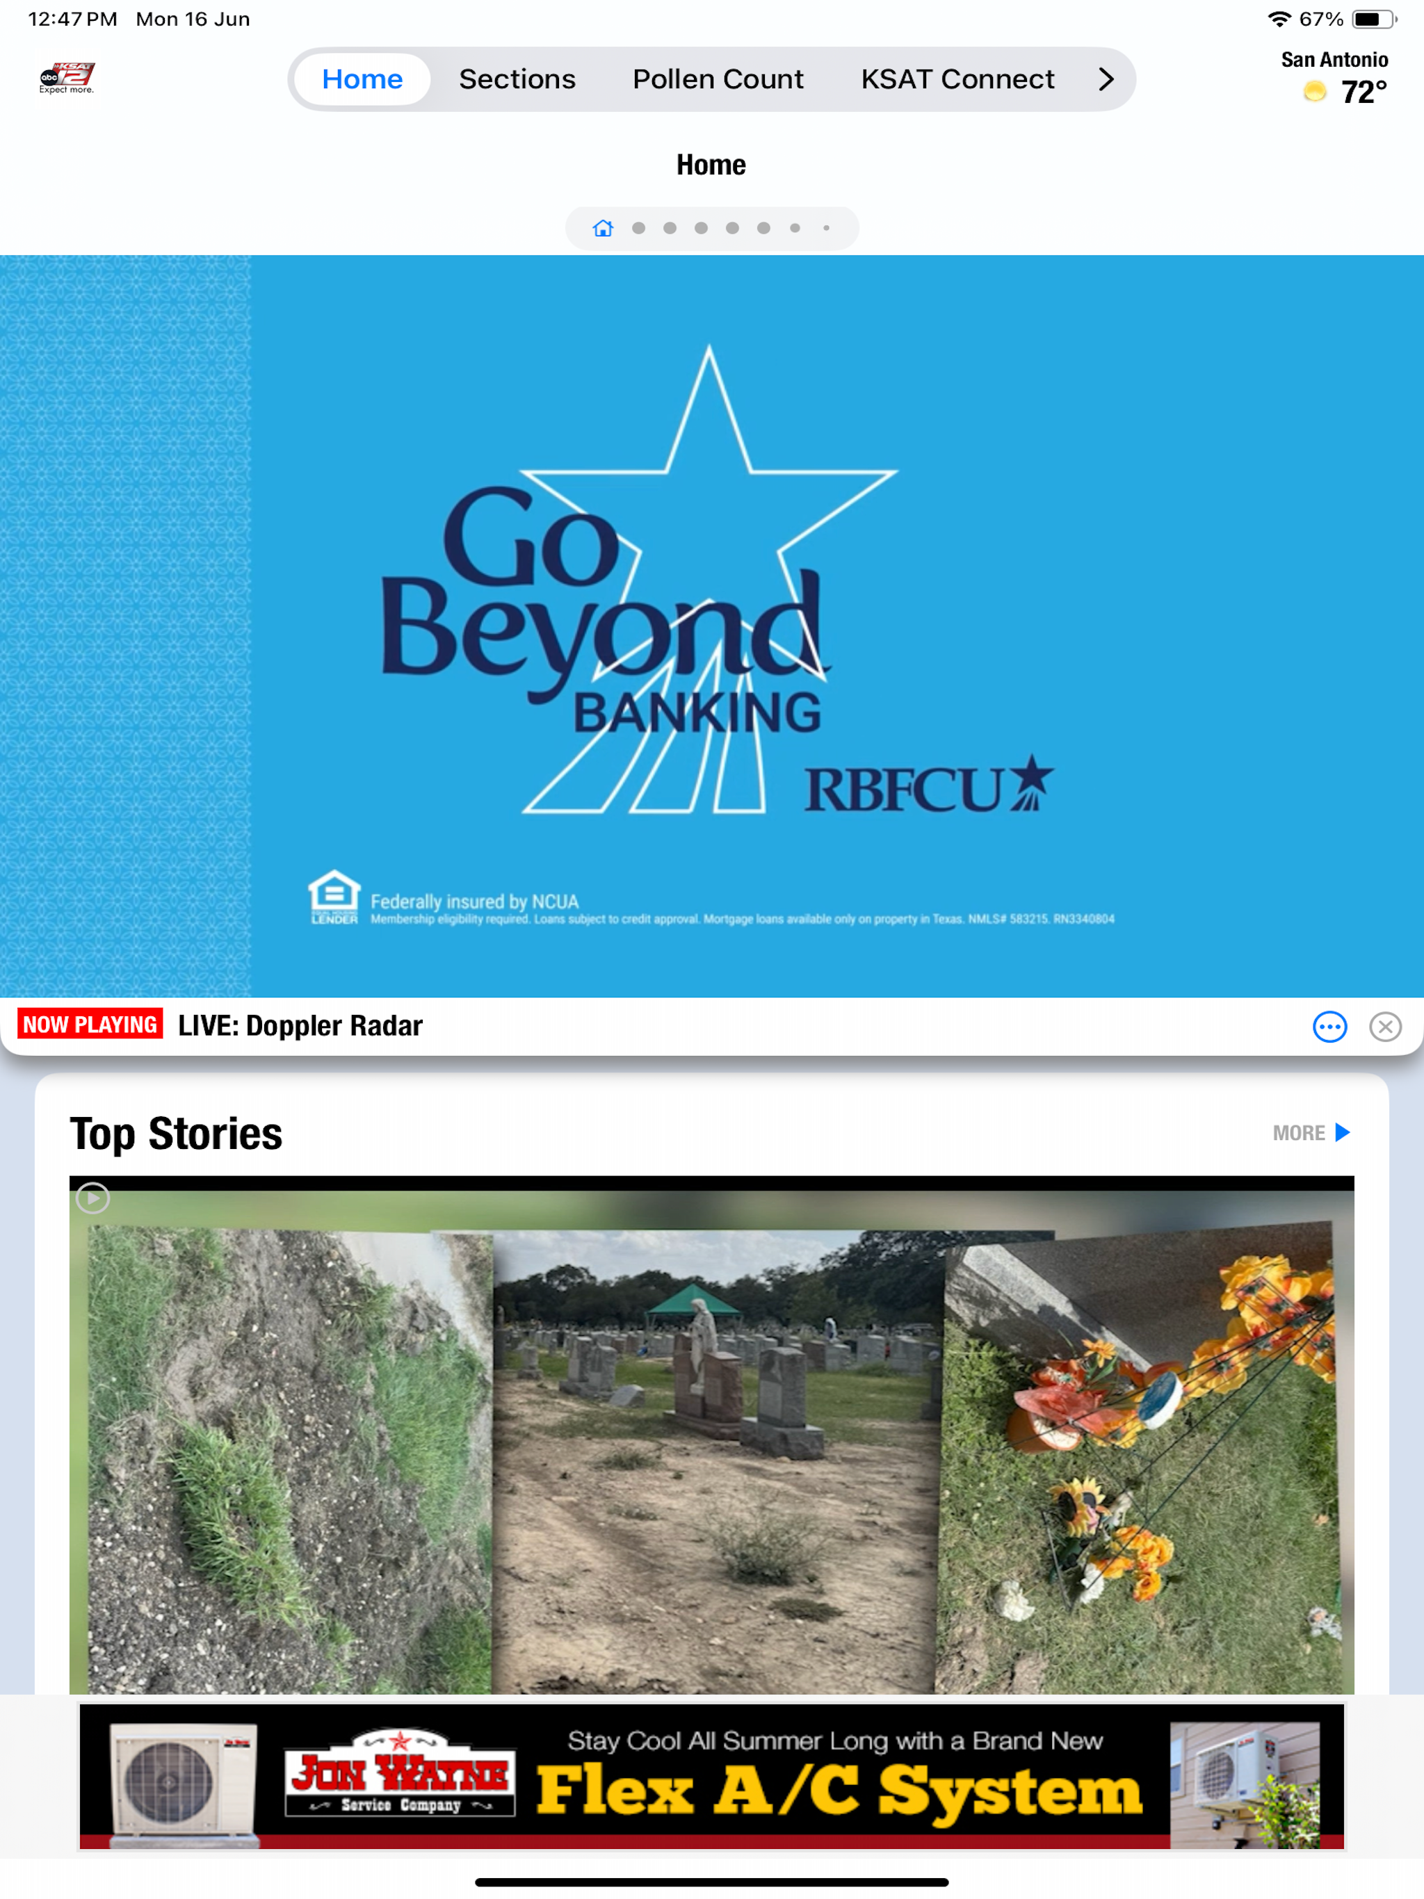1424x1899 pixels.
Task: Jump to the fifth page indicator dot
Action: coord(733,229)
